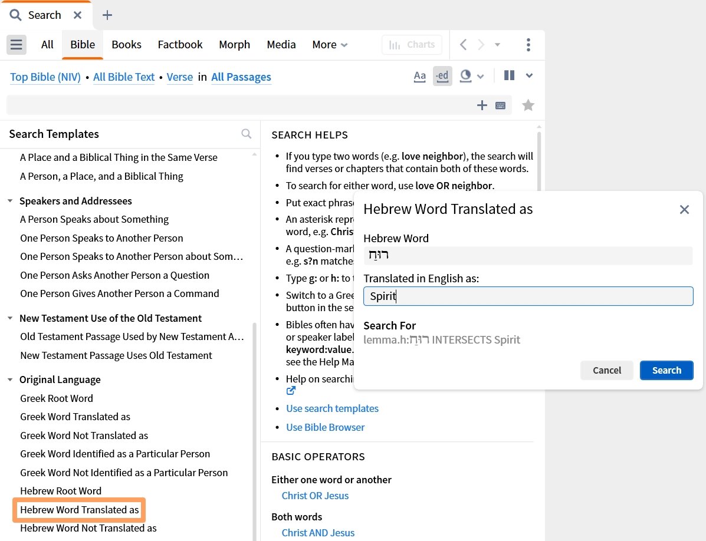This screenshot has width=706, height=541.
Task: Click the Christ AND Jesus example
Action: tap(318, 533)
